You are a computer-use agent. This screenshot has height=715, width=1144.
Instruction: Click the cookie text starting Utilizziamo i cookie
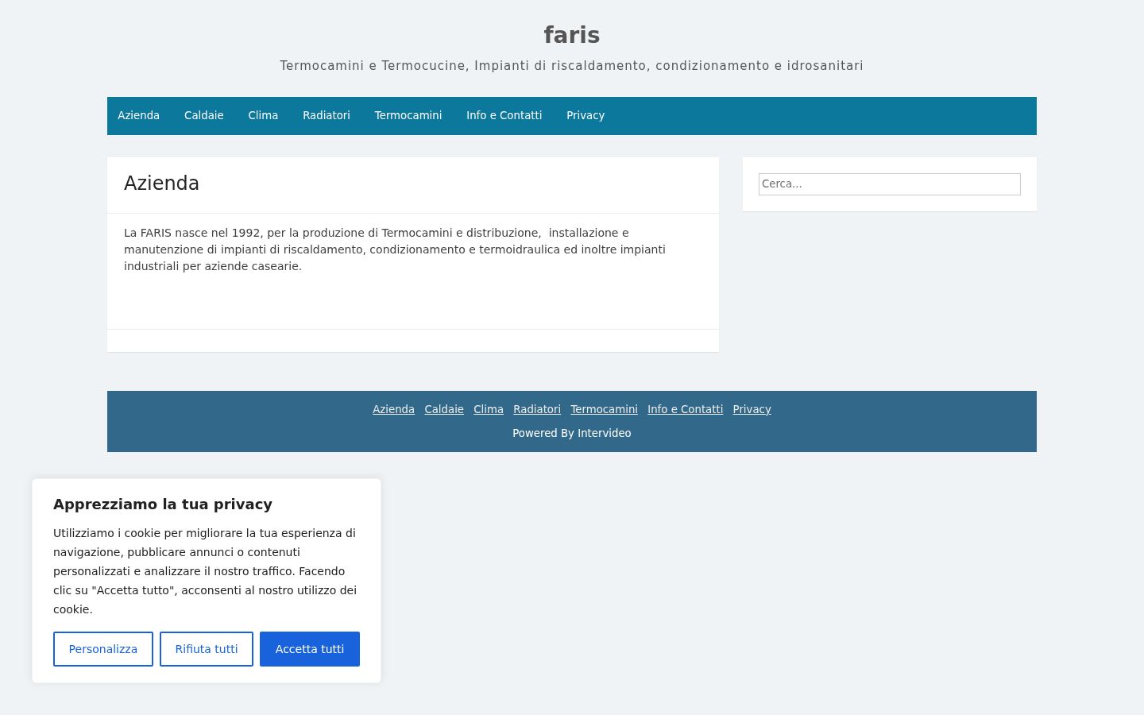click(205, 571)
